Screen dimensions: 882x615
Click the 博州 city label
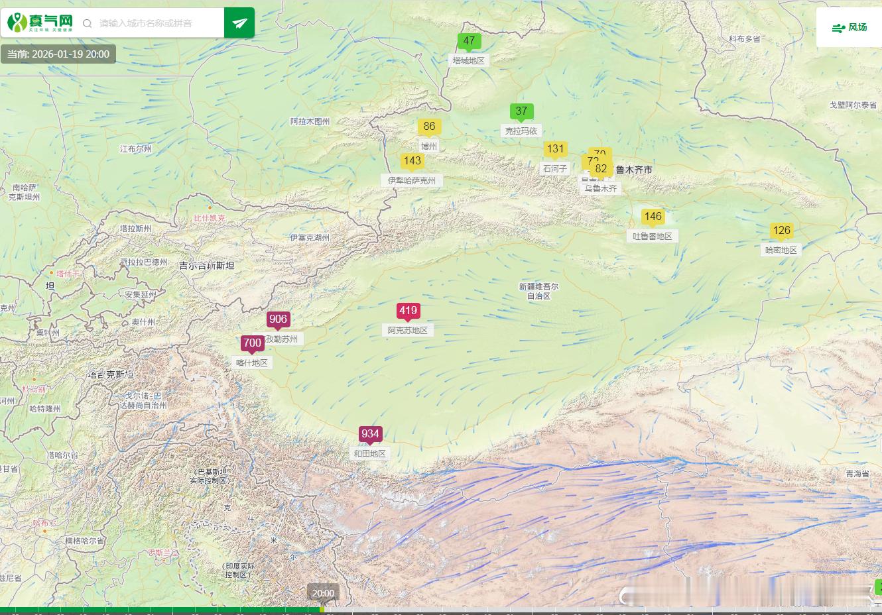click(429, 146)
